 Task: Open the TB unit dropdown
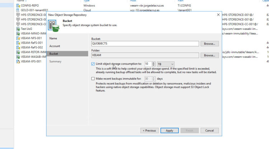[166, 64]
